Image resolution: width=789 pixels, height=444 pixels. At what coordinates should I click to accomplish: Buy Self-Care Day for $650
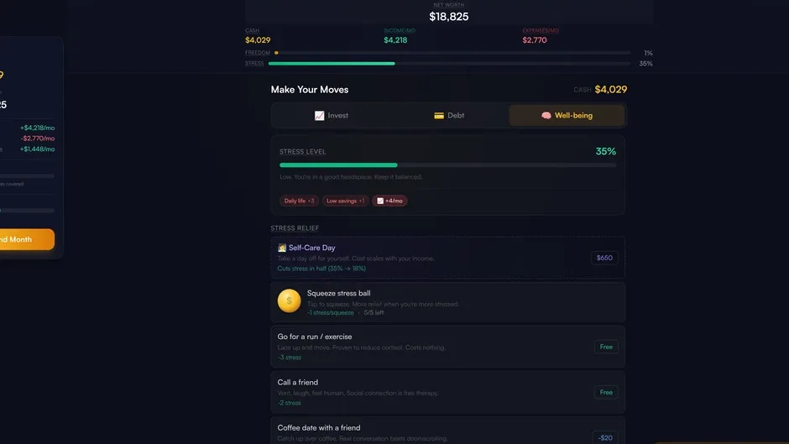click(604, 258)
